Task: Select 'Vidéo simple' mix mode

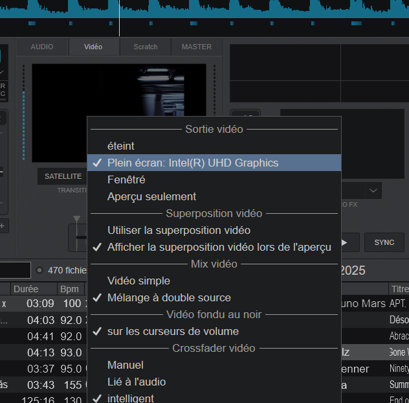Action: pos(138,281)
